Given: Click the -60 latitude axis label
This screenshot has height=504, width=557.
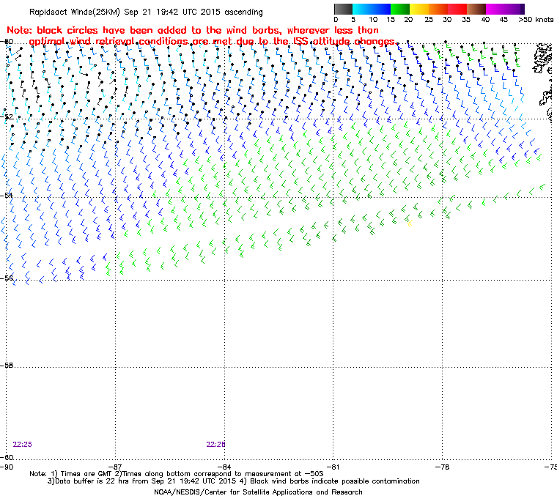Looking at the screenshot, I should (7, 457).
